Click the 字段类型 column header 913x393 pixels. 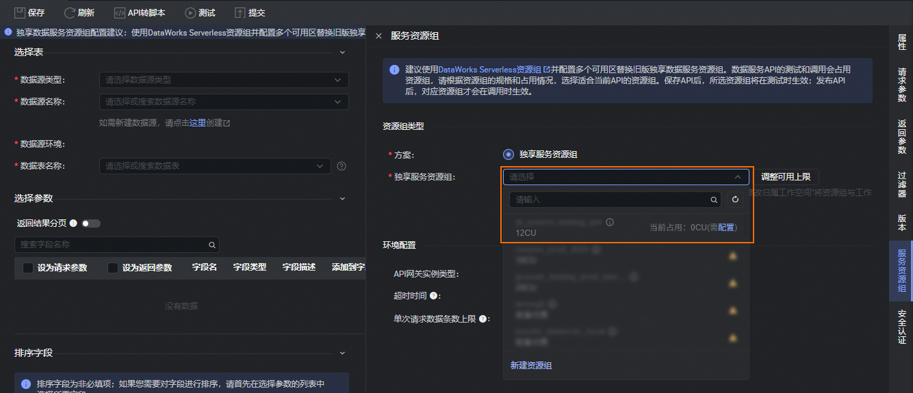250,268
